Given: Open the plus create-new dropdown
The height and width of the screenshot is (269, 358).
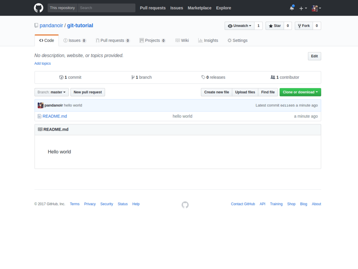Looking at the screenshot, I should pos(303,8).
